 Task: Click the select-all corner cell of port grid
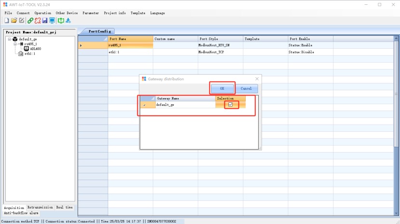[x=93, y=39]
